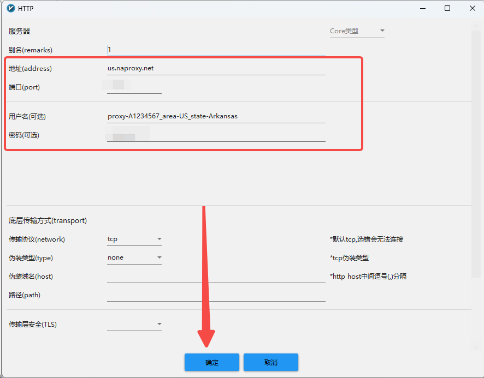Minimize the HTTP window

point(423,8)
